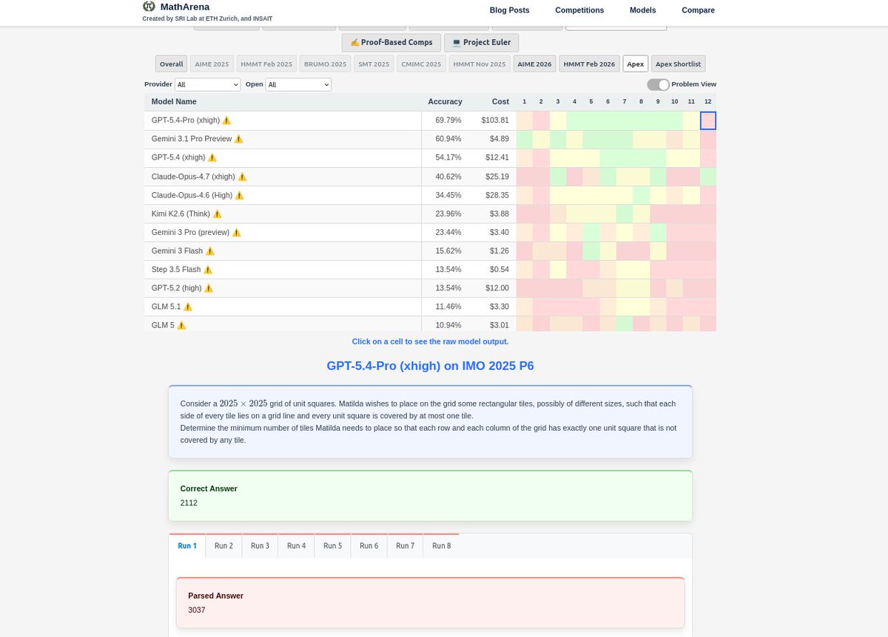Click the 60.94% accuracy value
This screenshot has width=888, height=637.
448,139
